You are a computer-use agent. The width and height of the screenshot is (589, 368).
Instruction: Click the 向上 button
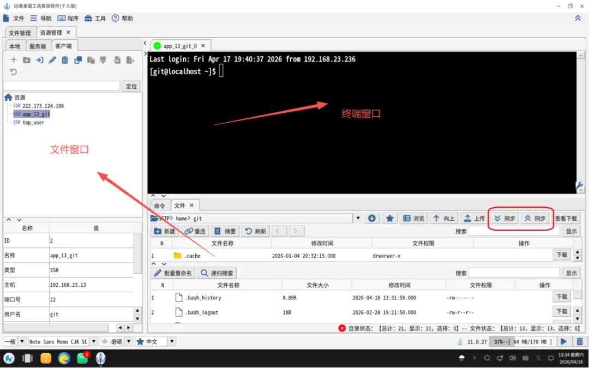[x=444, y=218]
